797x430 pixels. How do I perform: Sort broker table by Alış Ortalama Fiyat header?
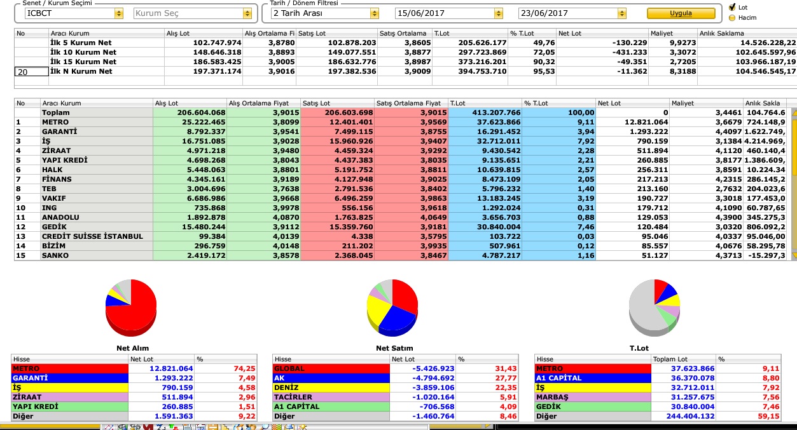(263, 103)
